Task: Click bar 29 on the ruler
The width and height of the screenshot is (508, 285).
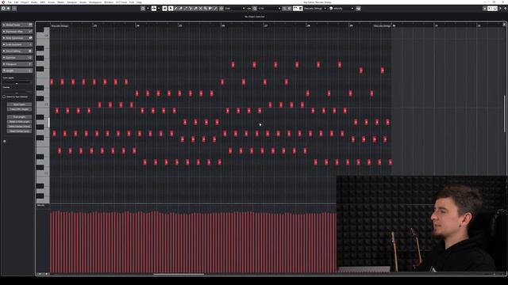Action: click(351, 25)
